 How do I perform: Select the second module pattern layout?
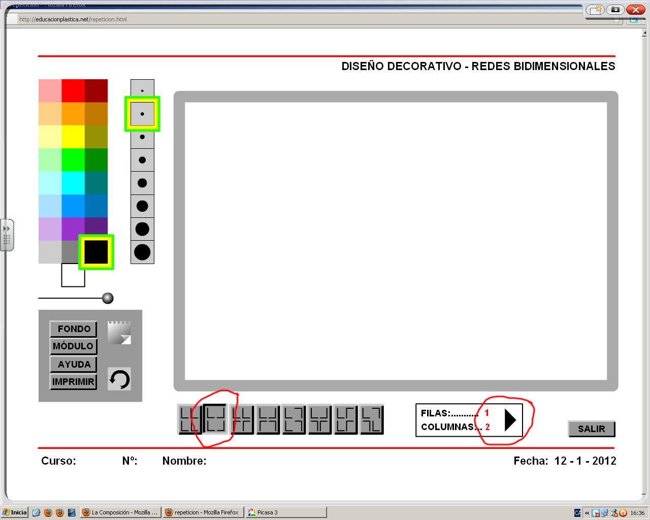215,419
